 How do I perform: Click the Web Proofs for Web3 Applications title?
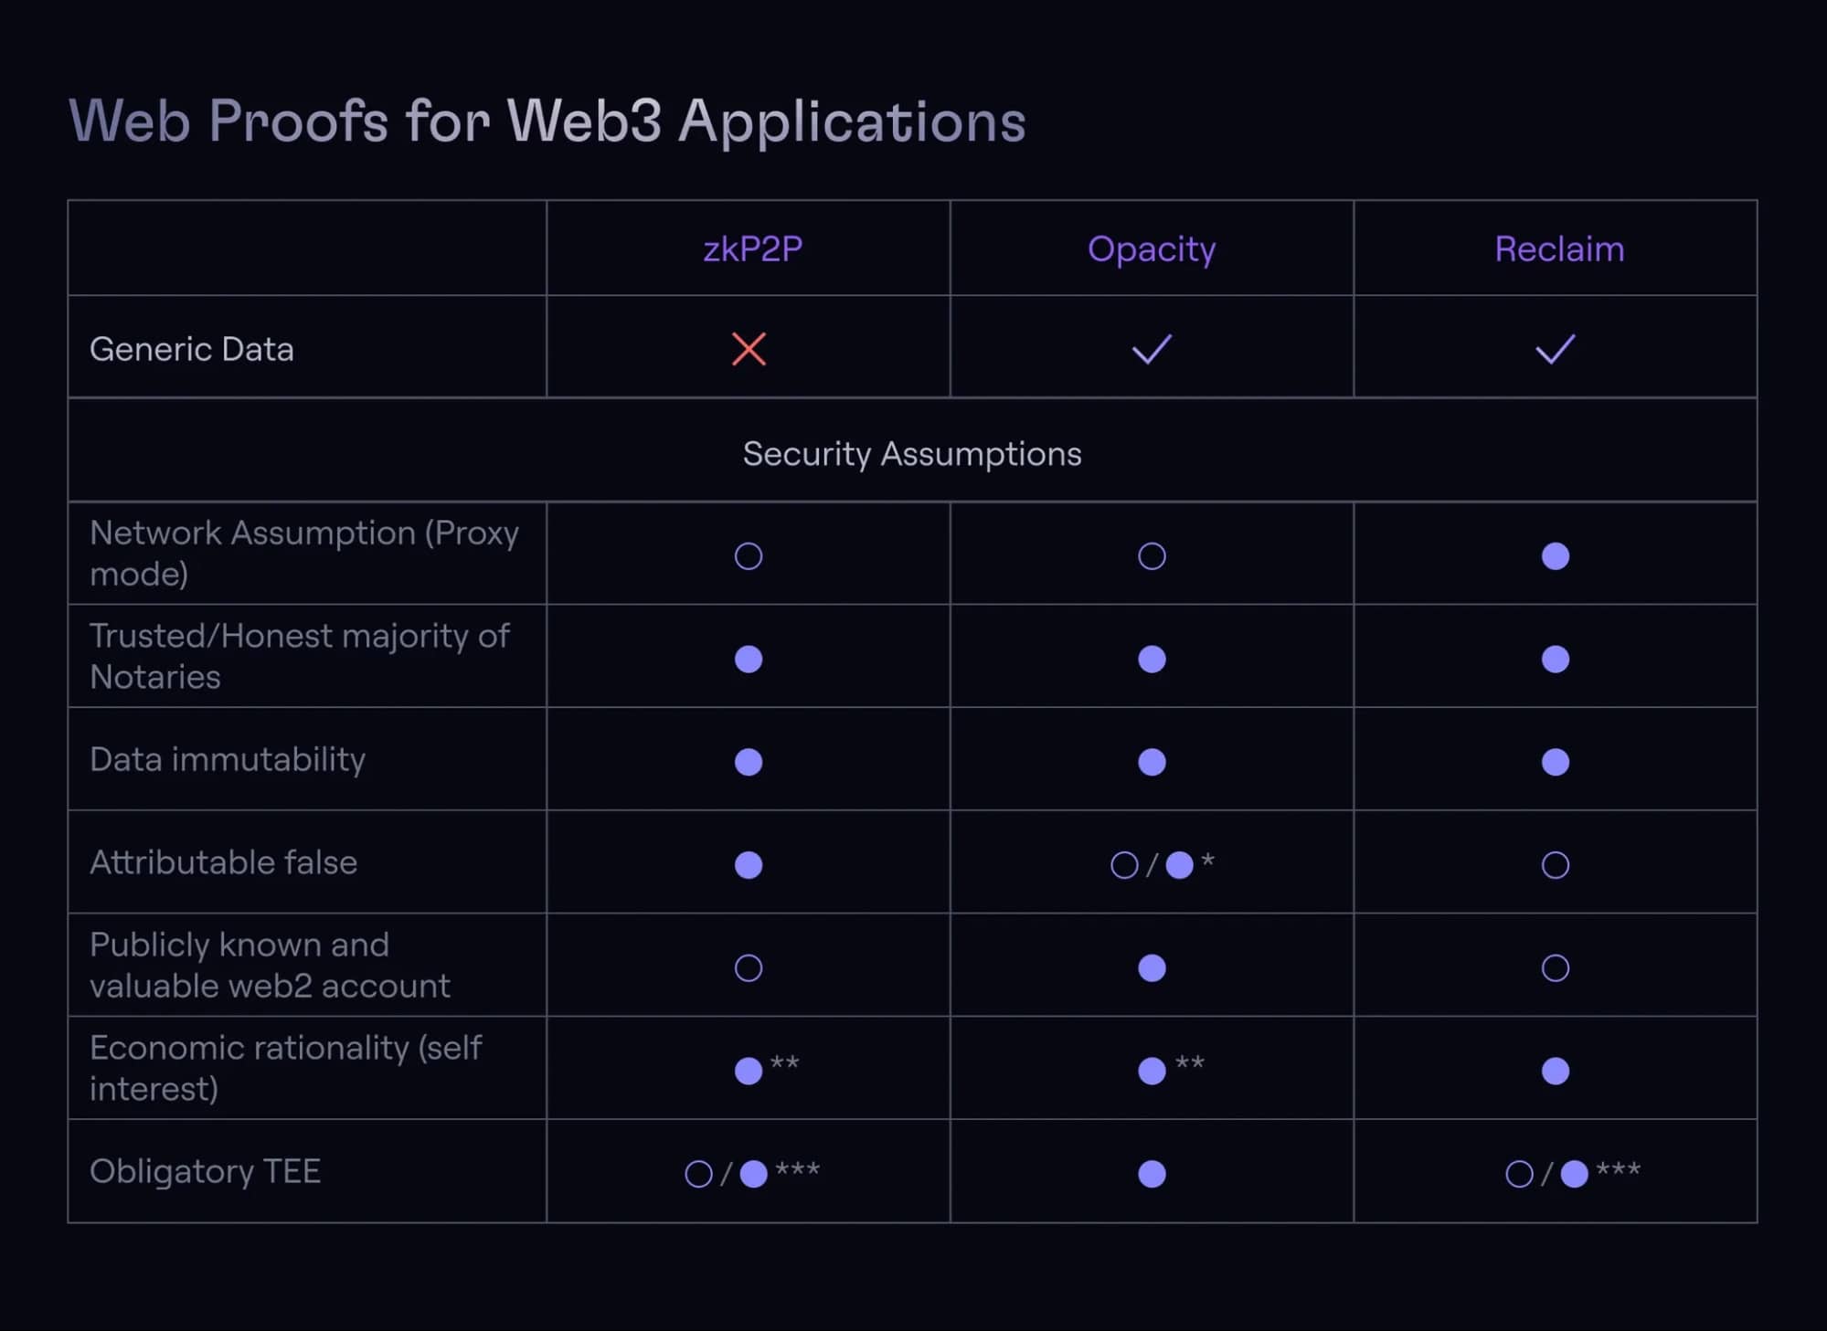click(x=547, y=120)
